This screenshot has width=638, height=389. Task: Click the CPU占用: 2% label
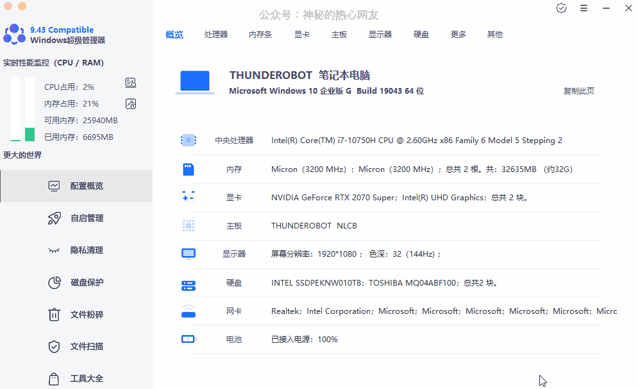coord(69,87)
